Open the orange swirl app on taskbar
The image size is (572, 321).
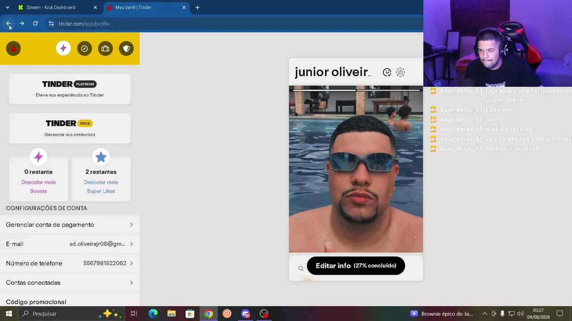227,314
